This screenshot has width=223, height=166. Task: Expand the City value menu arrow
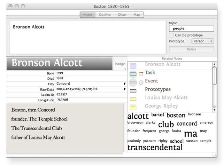pos(124,84)
